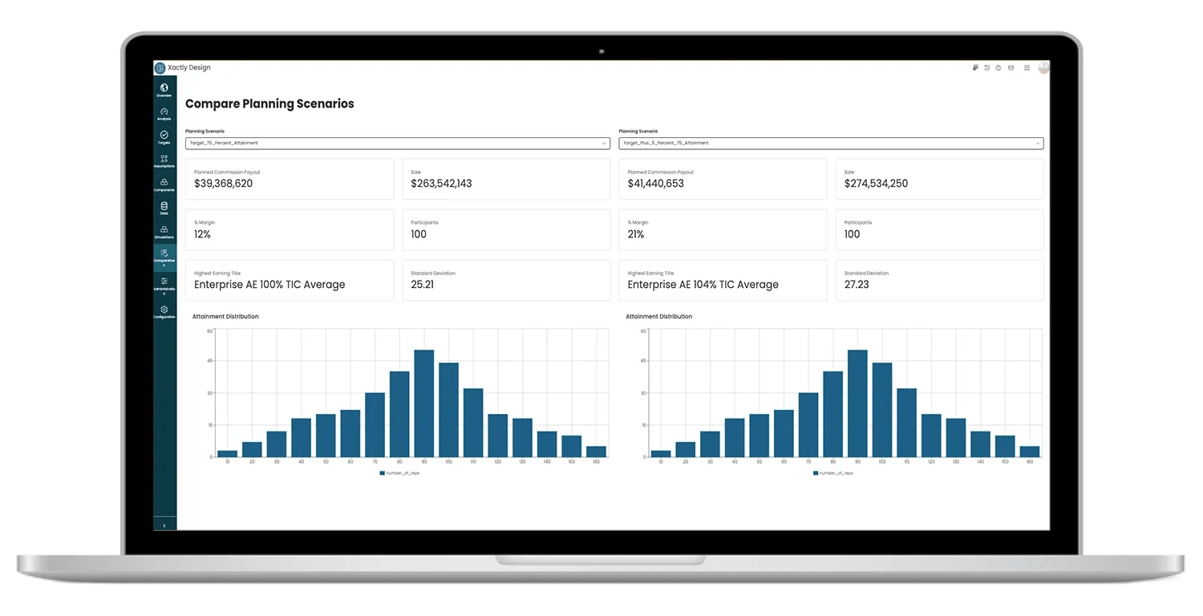
Task: Click the 90 bar in the right chart
Action: pyautogui.click(x=857, y=403)
